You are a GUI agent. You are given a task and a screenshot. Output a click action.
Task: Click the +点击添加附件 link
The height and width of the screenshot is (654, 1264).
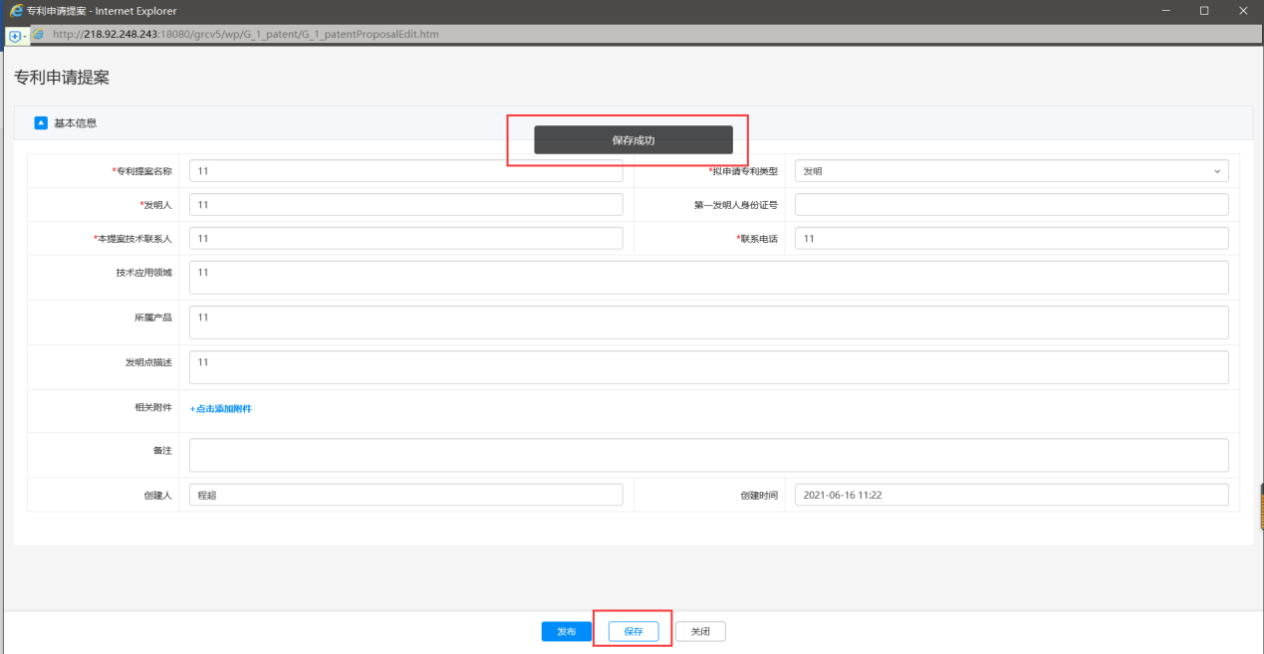point(220,409)
